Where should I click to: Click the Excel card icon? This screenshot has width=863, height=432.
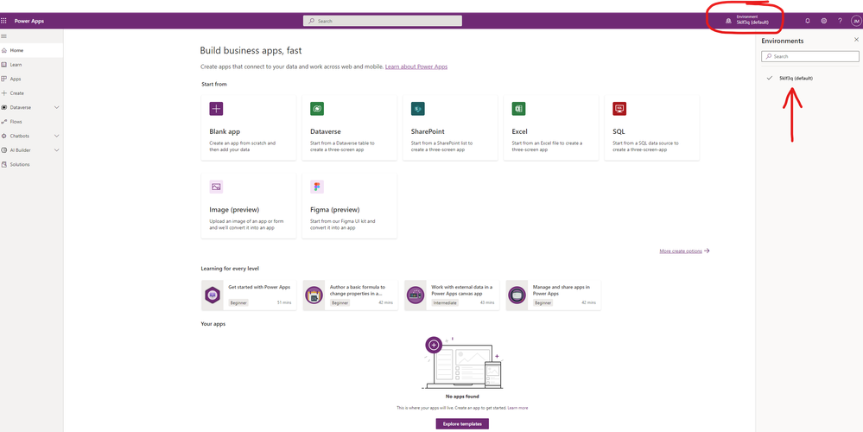[518, 108]
